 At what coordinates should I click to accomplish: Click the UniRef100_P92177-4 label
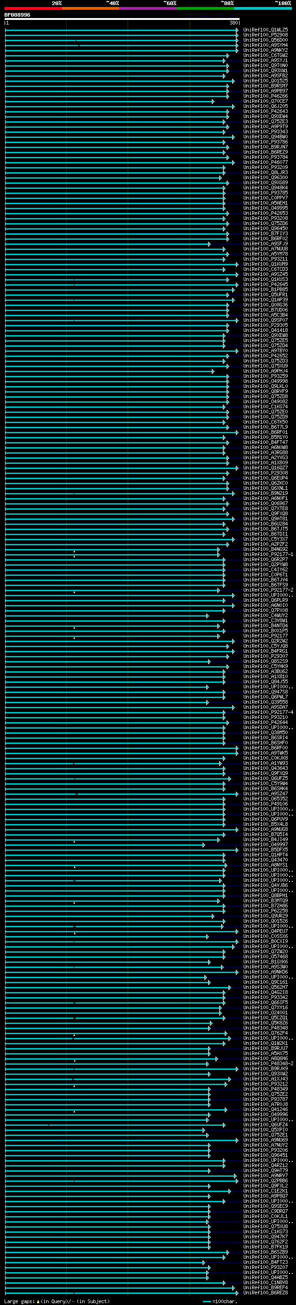[x=268, y=713]
